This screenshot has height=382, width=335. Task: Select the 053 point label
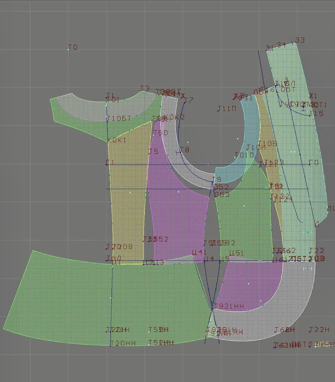[222, 195]
